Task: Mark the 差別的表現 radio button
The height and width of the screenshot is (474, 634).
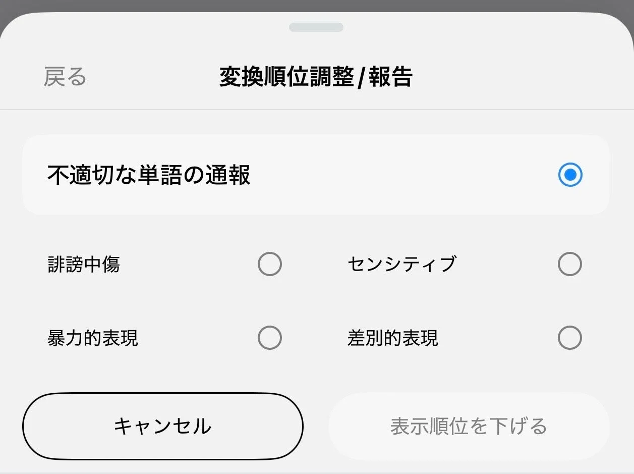Action: [x=570, y=338]
